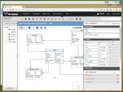Click the Log out link
123x92 pixels.
point(116,14)
